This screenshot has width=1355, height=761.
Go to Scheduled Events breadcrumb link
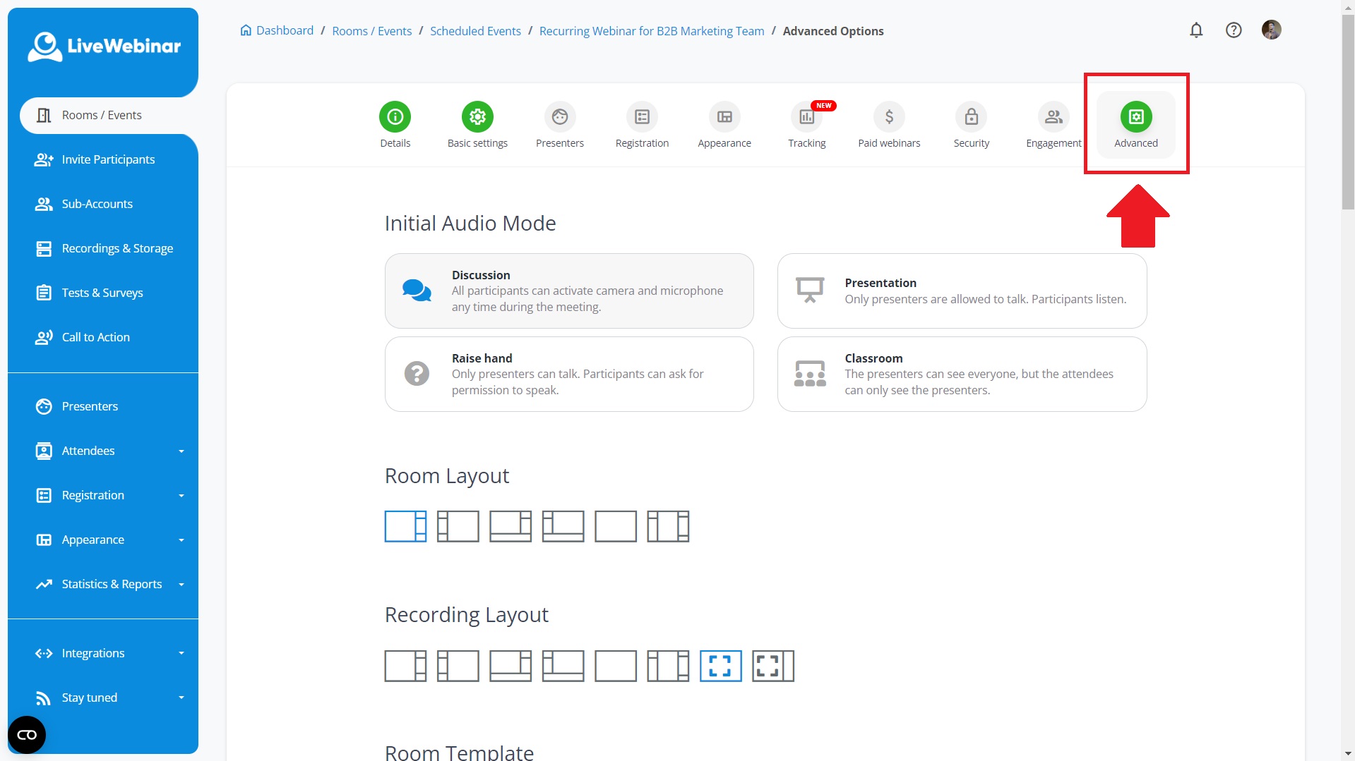click(x=475, y=31)
